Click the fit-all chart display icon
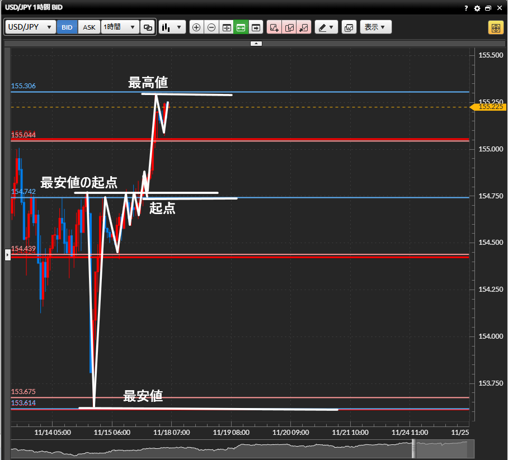 227,27
